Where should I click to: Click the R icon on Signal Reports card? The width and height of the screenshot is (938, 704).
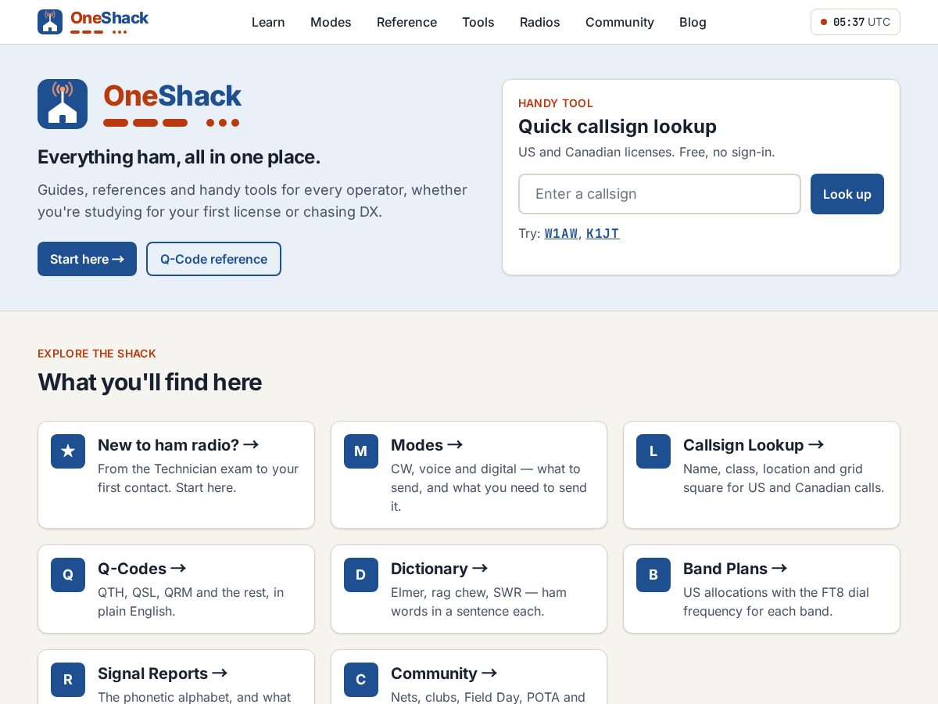(68, 680)
